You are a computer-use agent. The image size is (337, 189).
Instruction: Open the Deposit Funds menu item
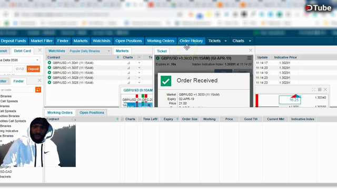13,41
